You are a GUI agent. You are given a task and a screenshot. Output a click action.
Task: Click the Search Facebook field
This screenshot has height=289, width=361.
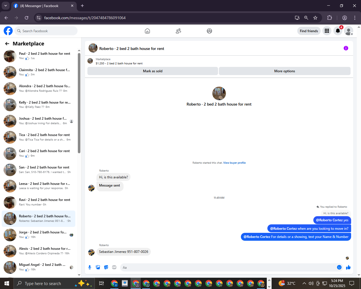[46, 31]
